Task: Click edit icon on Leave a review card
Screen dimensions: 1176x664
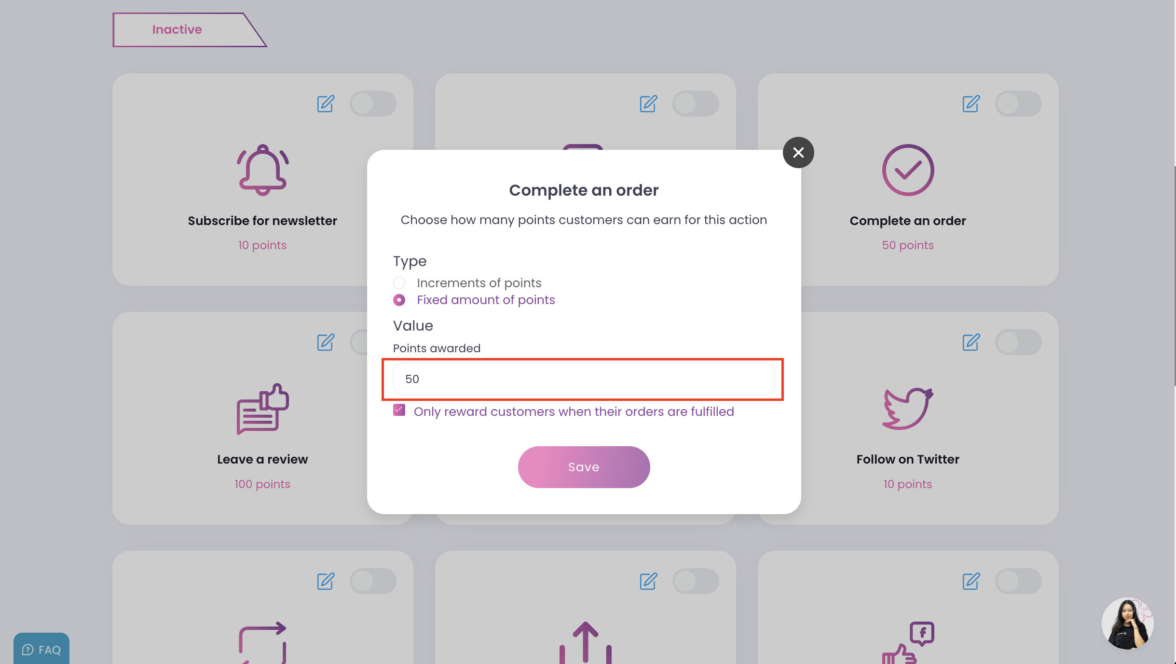Action: point(326,342)
